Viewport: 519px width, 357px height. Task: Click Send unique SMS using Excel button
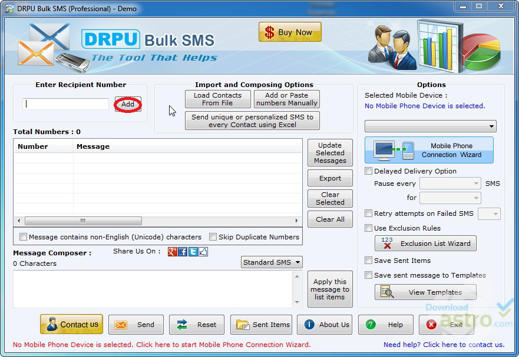point(252,121)
